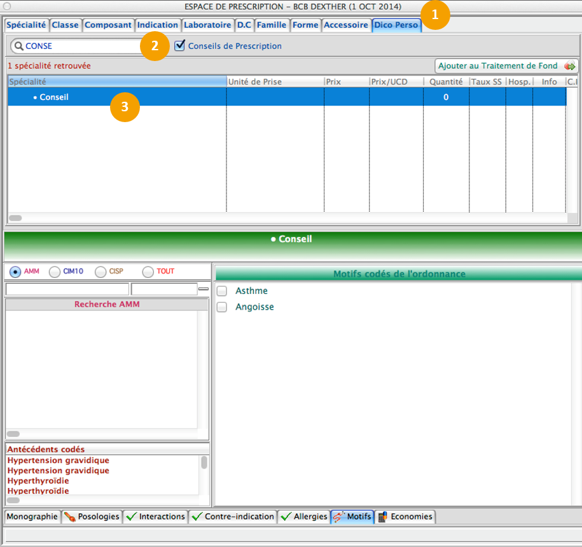The width and height of the screenshot is (582, 547).
Task: Open Allergies tab with green checkmark
Action: pyautogui.click(x=286, y=516)
